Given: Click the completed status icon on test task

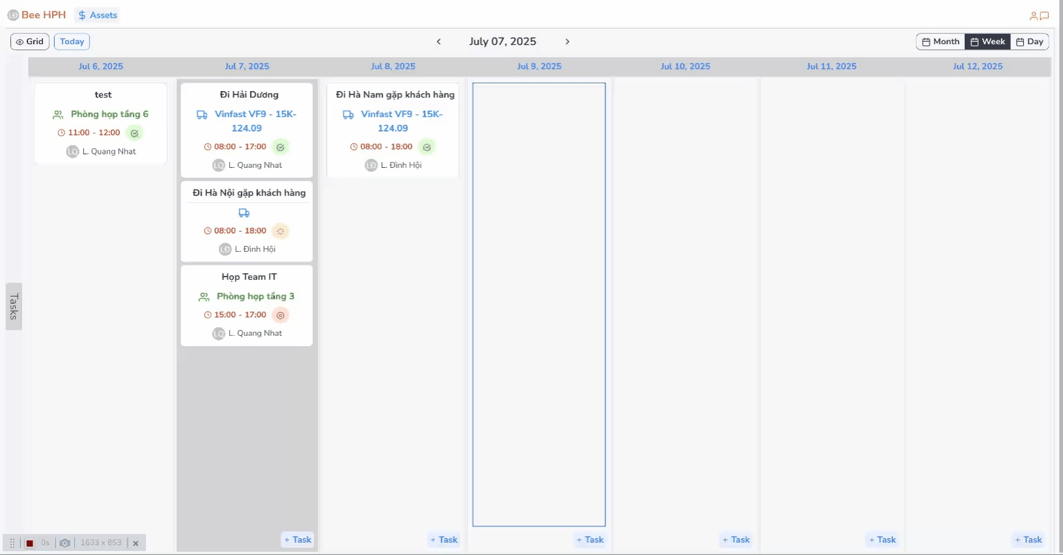Looking at the screenshot, I should click(x=134, y=133).
